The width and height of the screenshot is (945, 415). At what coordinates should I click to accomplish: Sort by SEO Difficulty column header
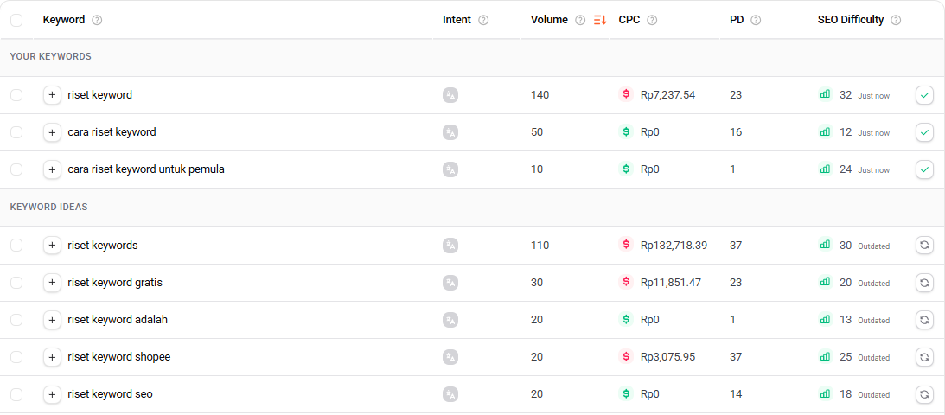pos(851,20)
